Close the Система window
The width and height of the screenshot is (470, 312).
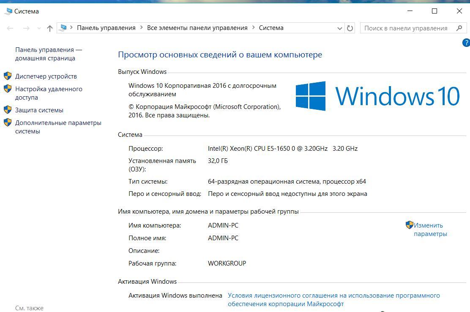coord(459,11)
